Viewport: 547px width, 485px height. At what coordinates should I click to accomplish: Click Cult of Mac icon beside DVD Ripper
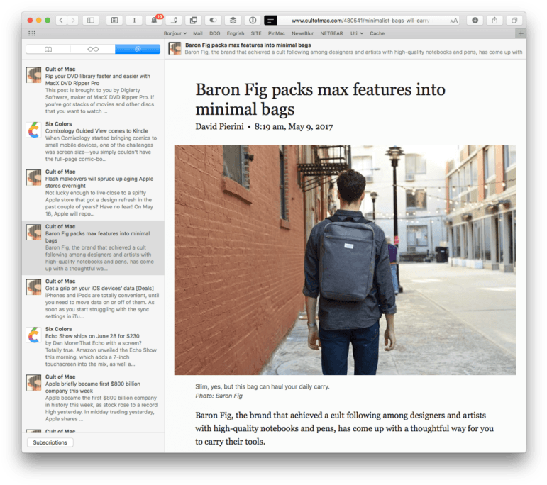coord(33,75)
